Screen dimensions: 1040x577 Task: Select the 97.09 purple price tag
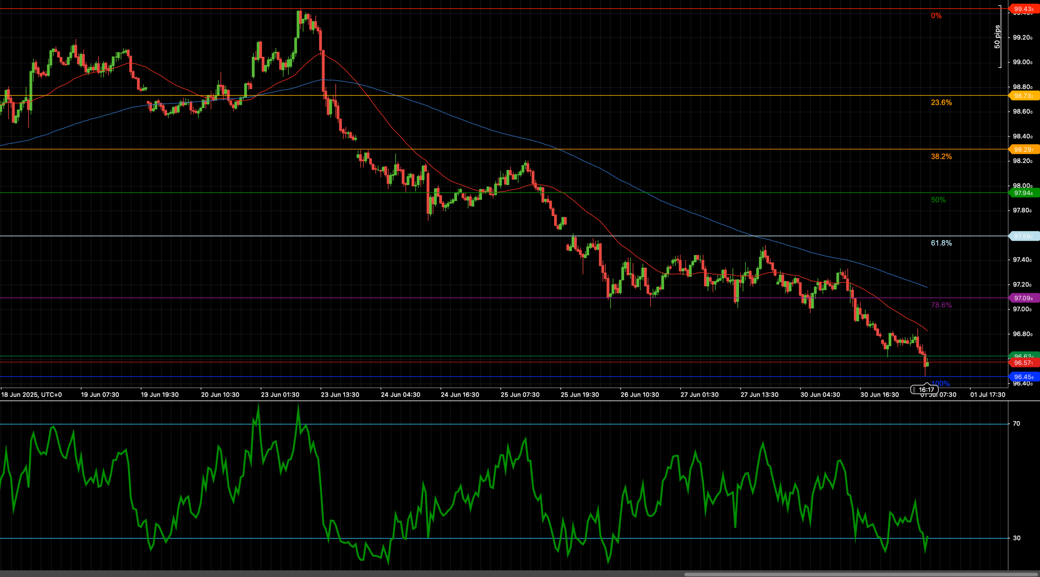tap(1024, 298)
